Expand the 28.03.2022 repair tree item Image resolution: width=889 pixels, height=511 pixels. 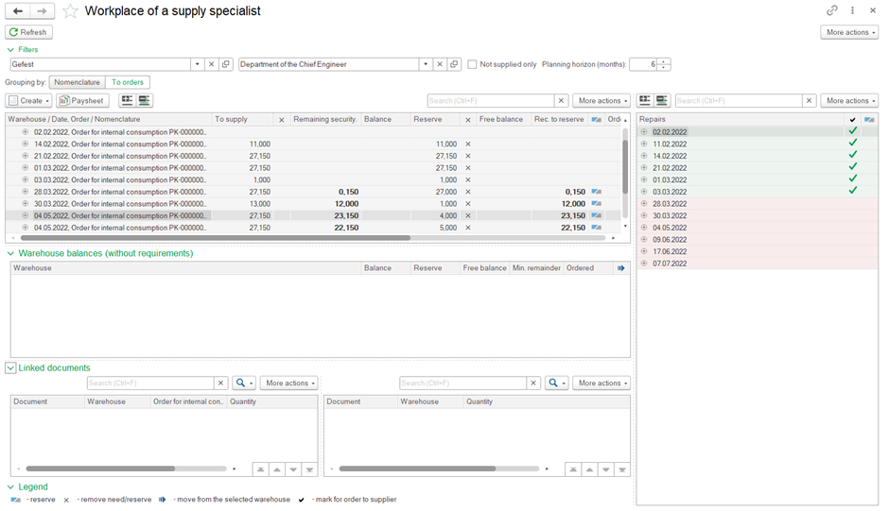644,204
